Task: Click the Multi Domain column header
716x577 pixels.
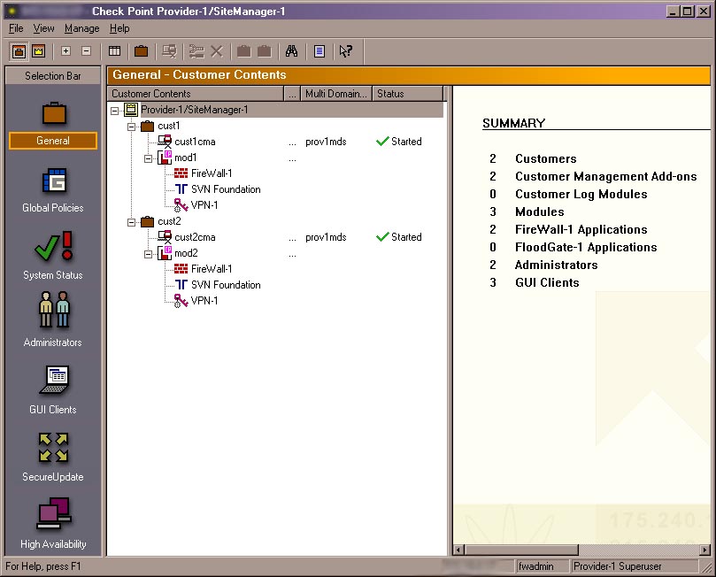Action: coord(336,94)
